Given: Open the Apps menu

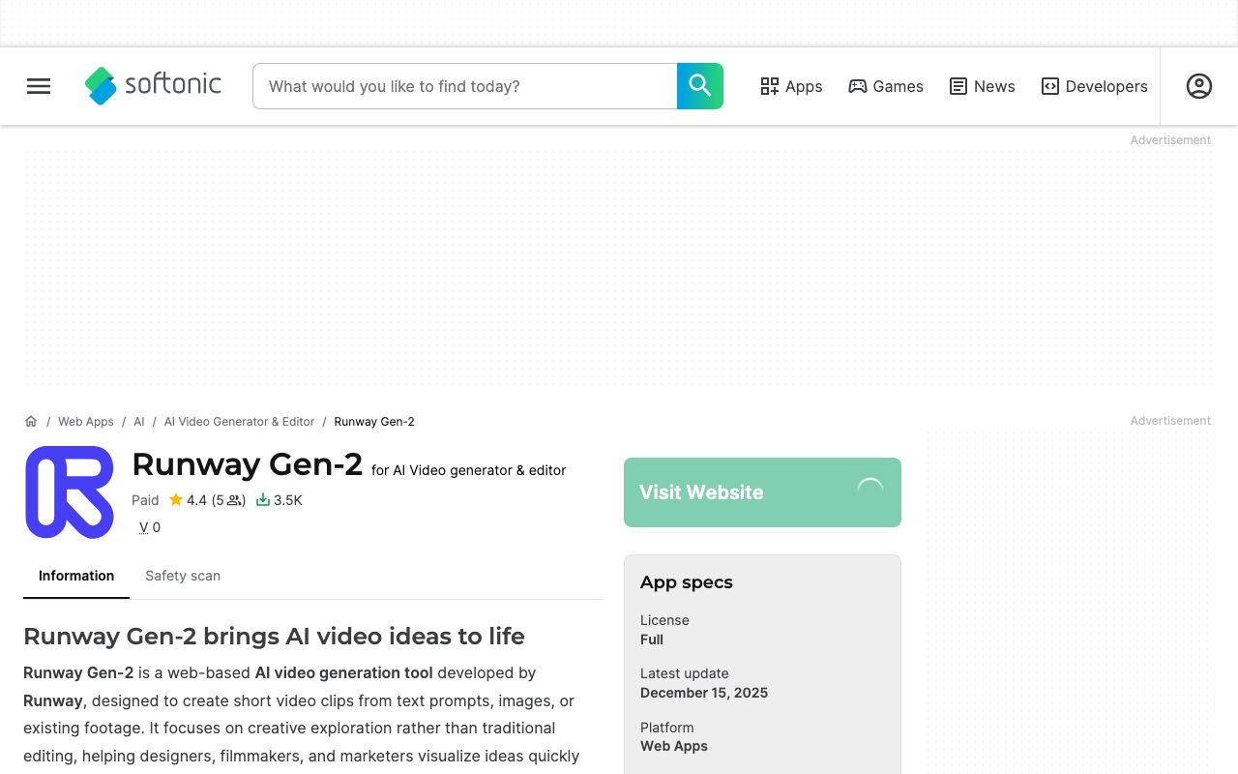Looking at the screenshot, I should coord(791,86).
